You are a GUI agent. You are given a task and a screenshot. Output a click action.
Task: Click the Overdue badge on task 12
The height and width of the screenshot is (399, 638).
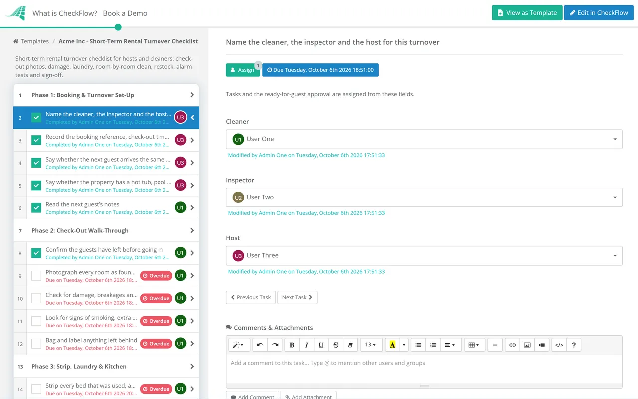(x=156, y=344)
